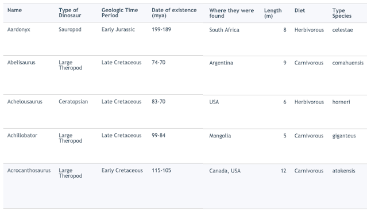Select the South Africa location cell
This screenshot has height=211, width=367.
[x=224, y=30]
